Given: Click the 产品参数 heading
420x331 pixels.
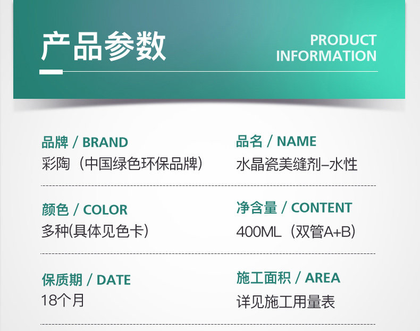Looking at the screenshot, I should click(103, 48).
